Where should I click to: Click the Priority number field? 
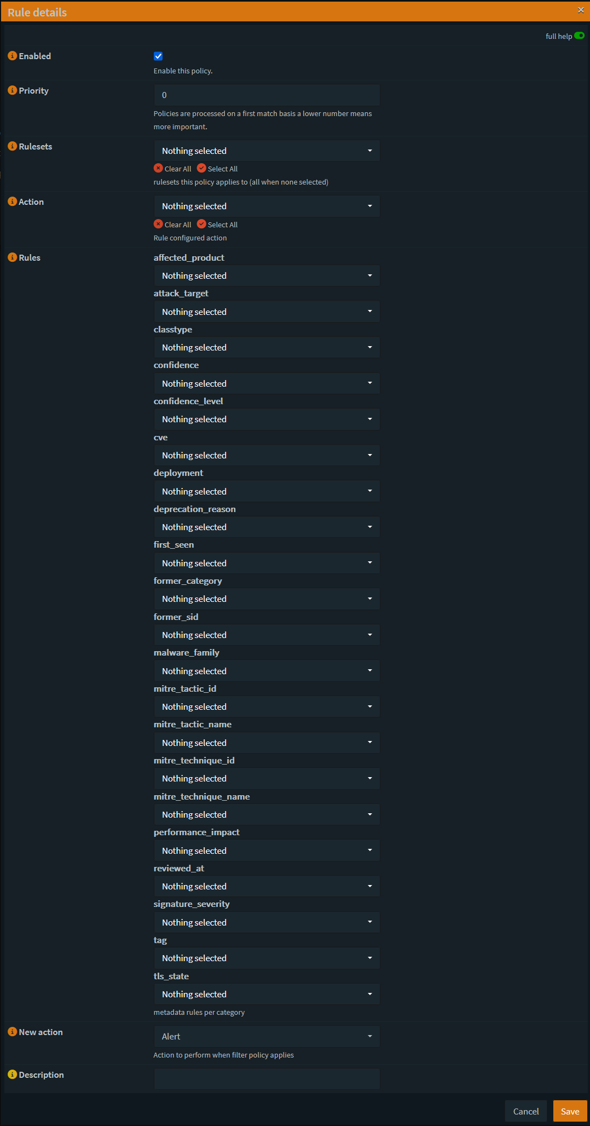coord(267,95)
